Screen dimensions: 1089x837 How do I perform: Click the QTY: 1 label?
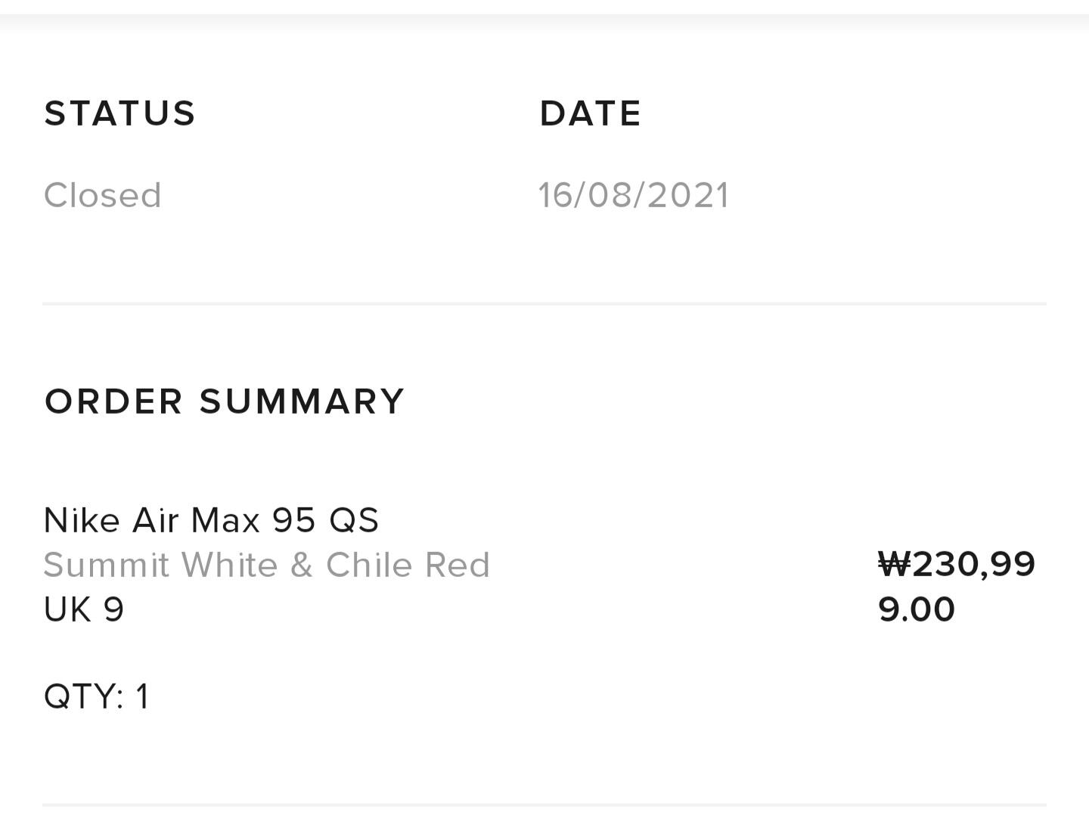97,696
